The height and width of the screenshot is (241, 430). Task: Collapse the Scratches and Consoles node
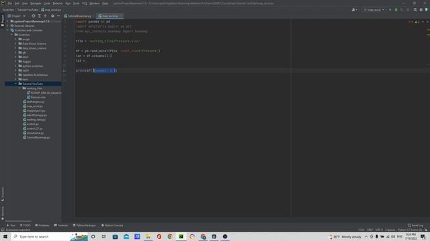tap(8, 30)
